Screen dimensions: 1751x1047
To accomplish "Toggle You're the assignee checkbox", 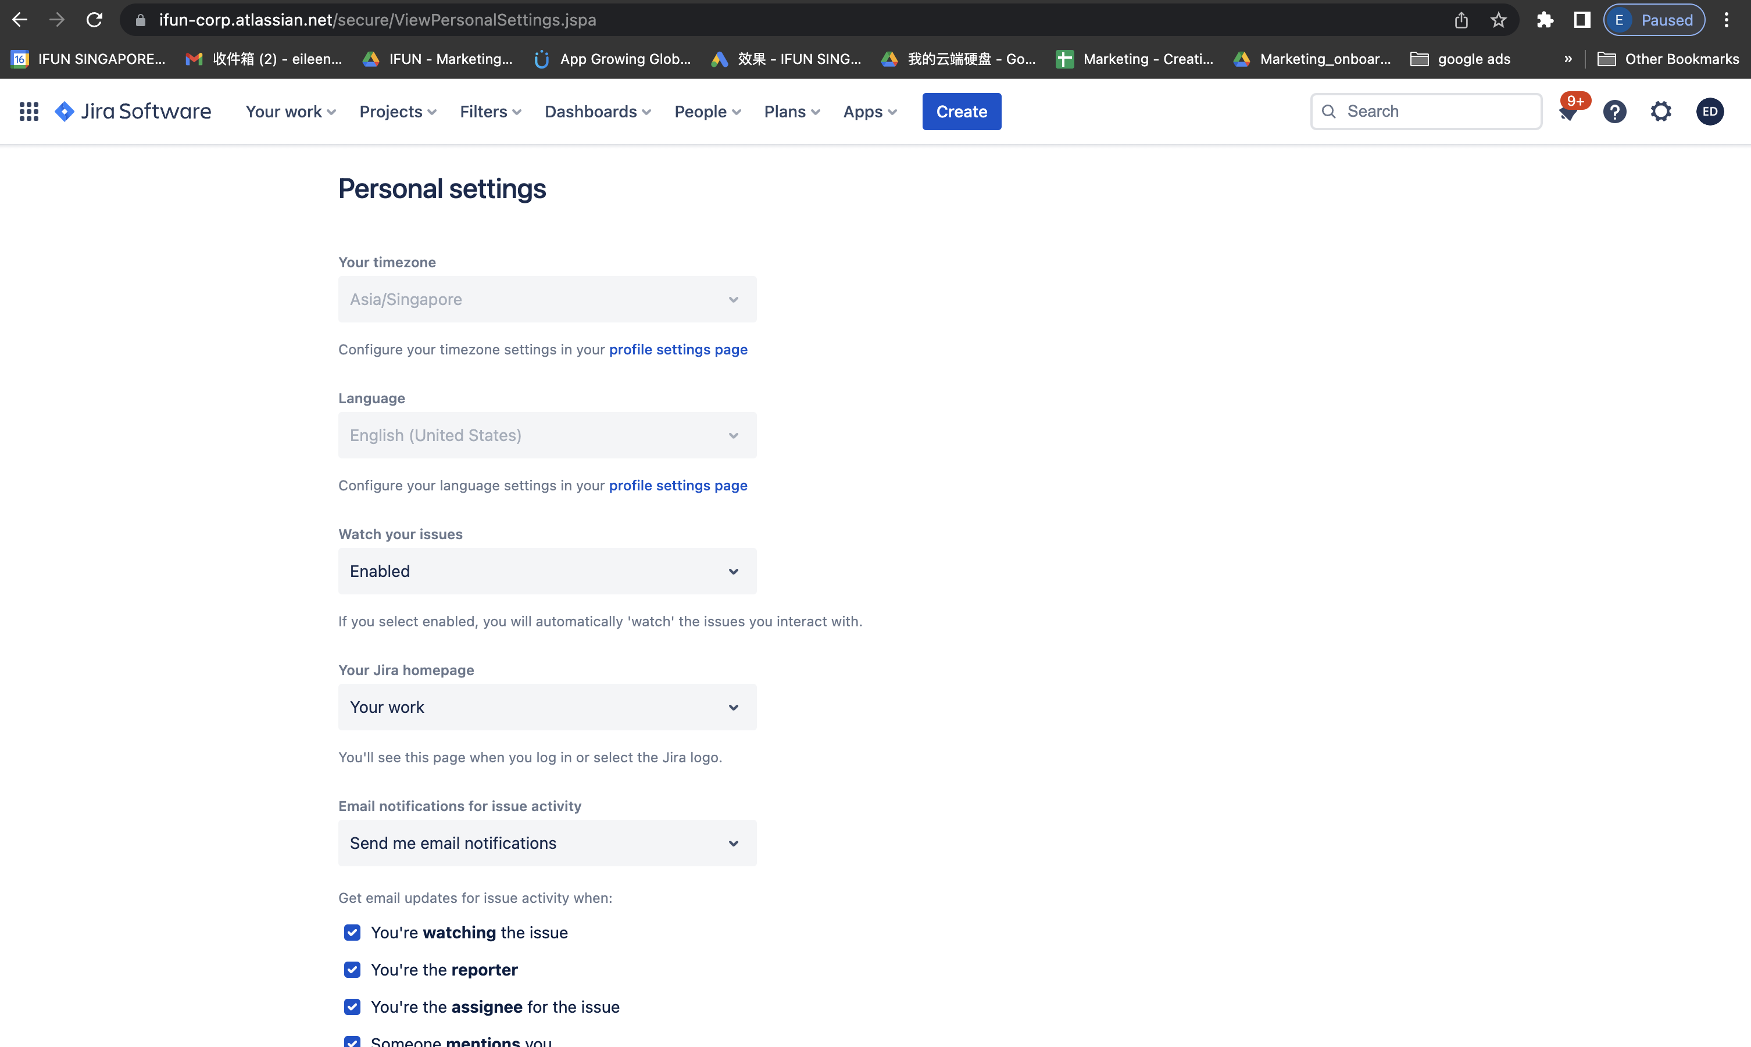I will [x=352, y=1007].
